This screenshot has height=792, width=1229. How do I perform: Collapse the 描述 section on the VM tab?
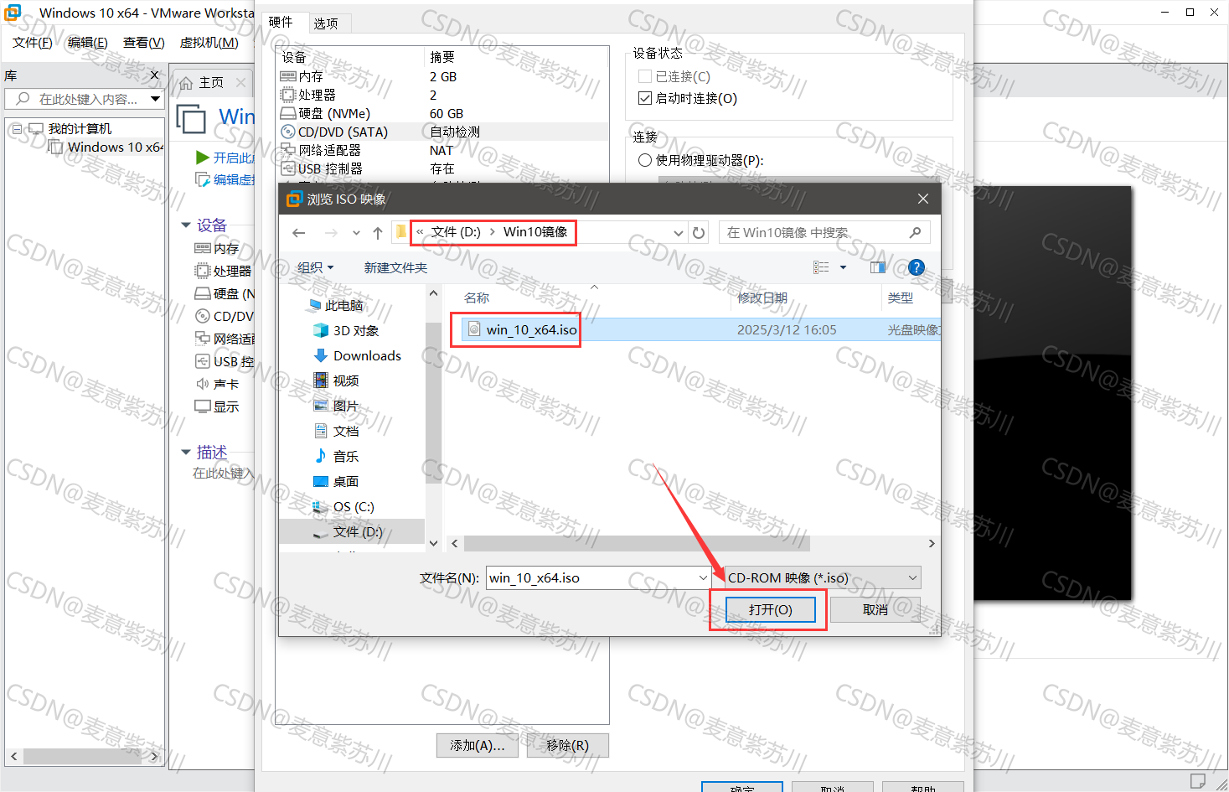[186, 452]
